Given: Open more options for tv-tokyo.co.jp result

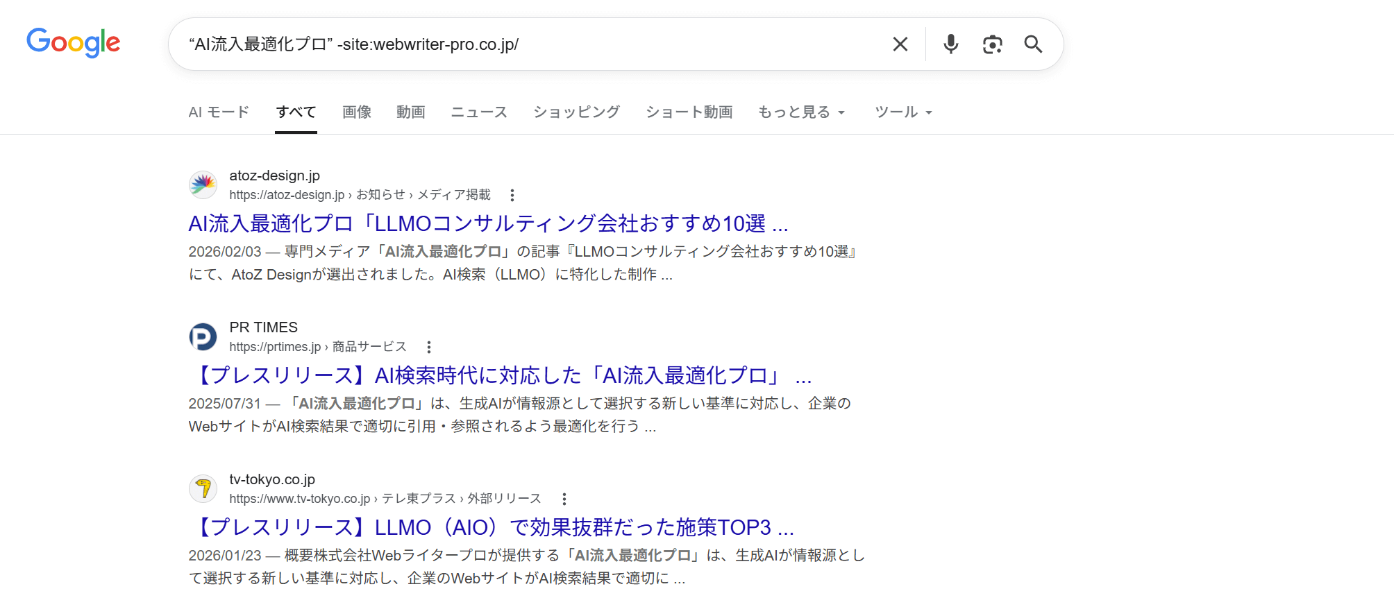Looking at the screenshot, I should point(564,499).
